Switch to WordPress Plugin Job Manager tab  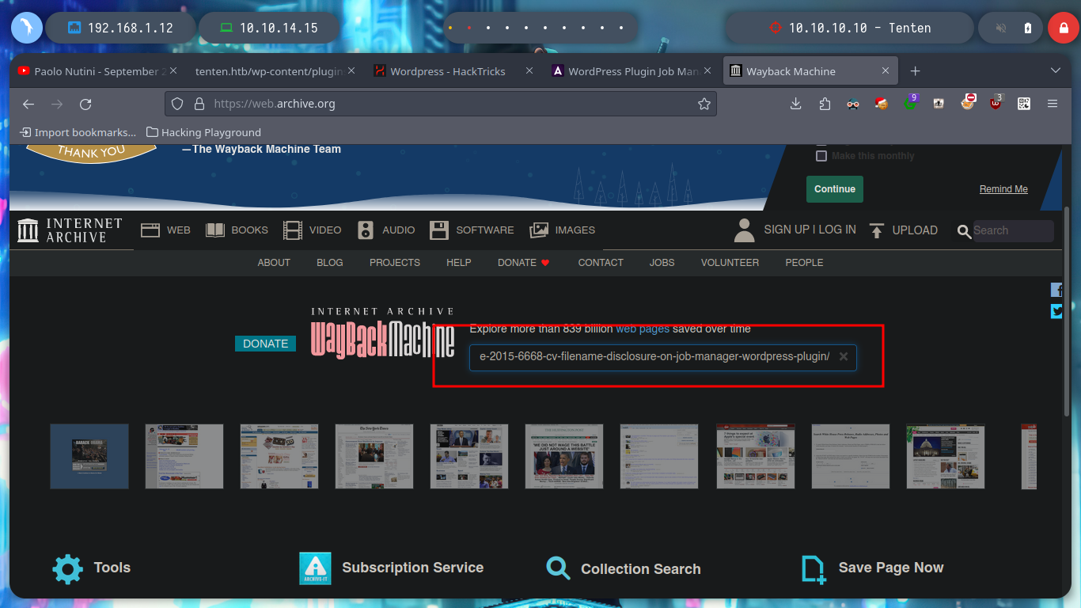633,71
